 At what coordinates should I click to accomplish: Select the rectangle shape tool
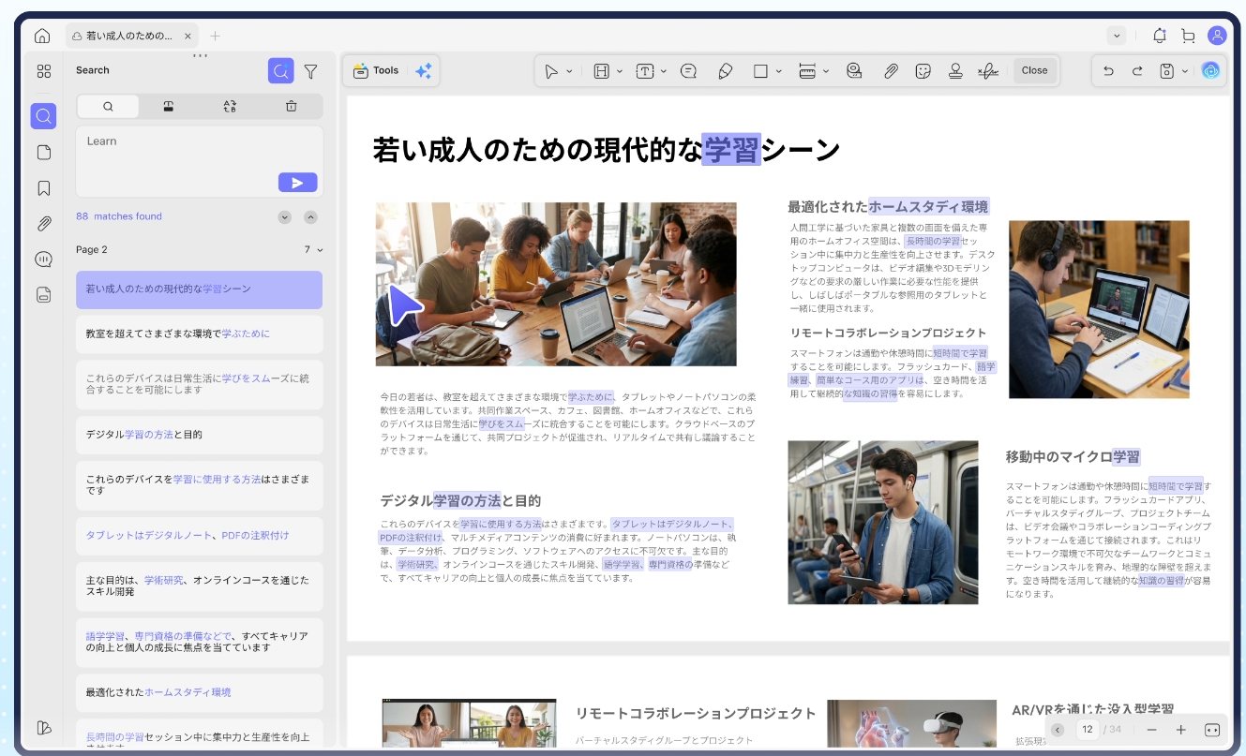(760, 70)
